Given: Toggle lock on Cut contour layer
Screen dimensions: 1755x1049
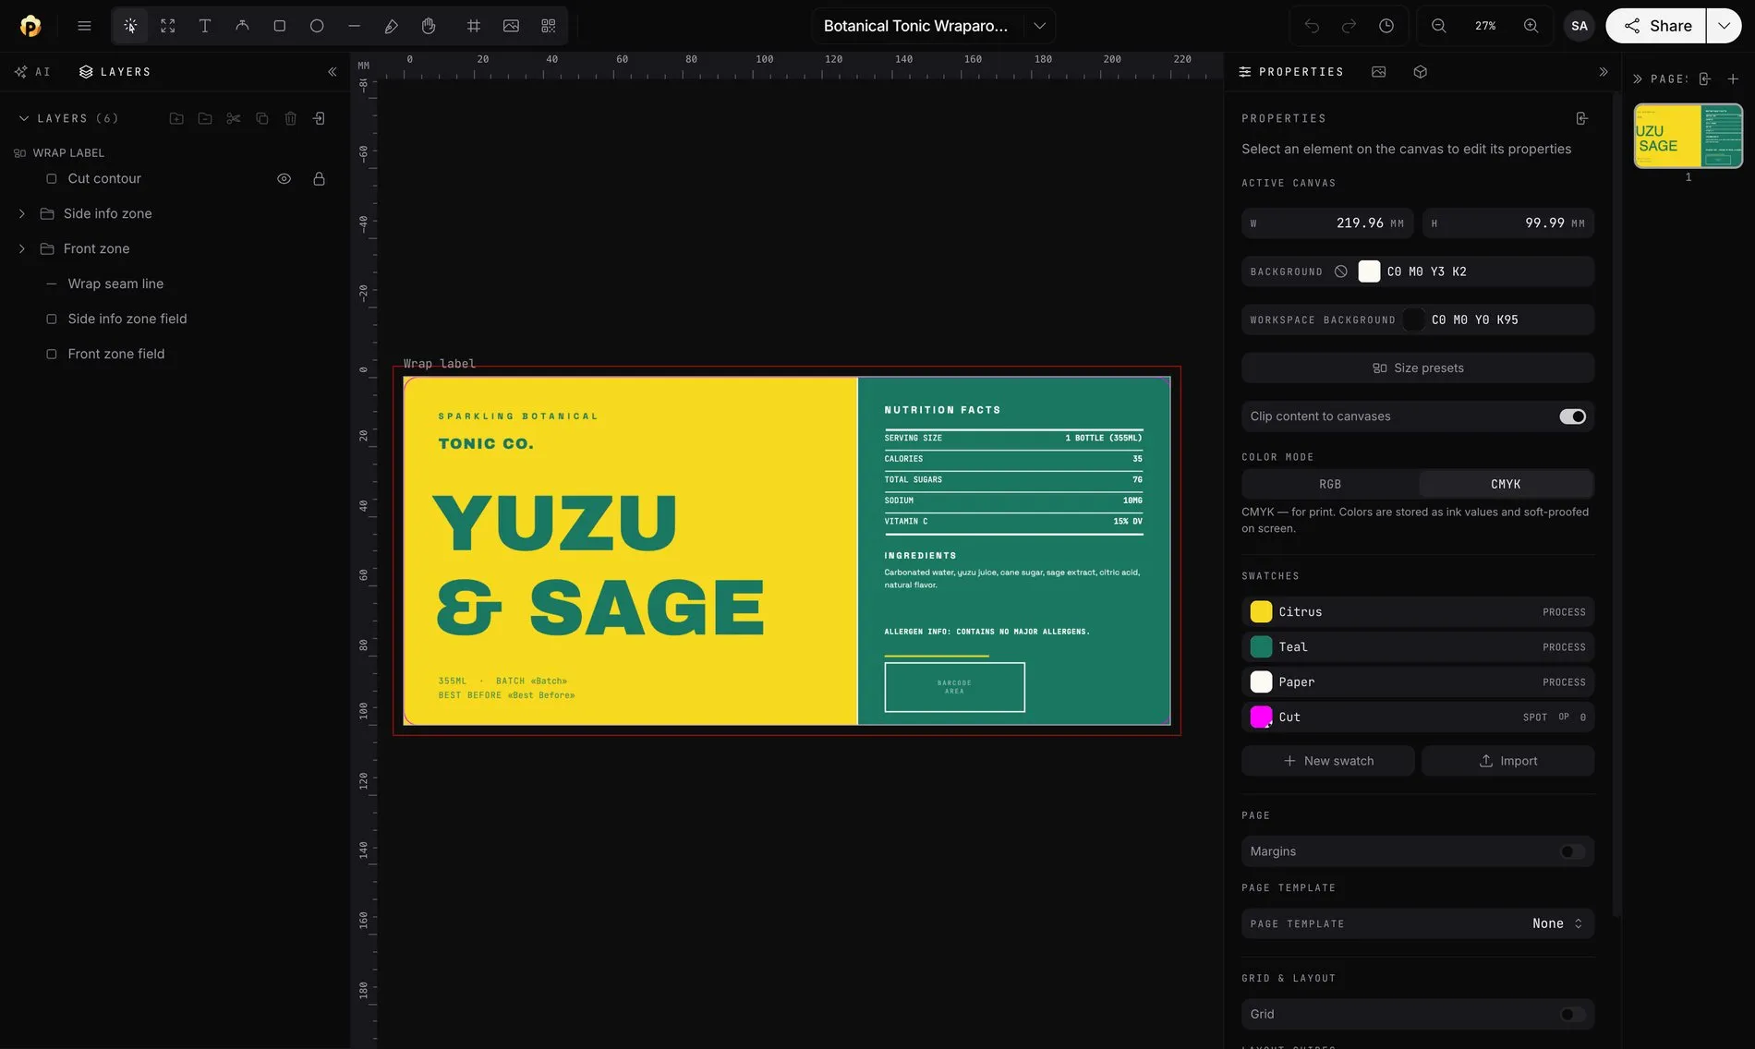Looking at the screenshot, I should (319, 179).
